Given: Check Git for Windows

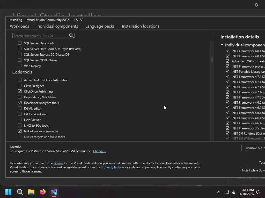Looking at the screenshot, I should click(20, 114).
